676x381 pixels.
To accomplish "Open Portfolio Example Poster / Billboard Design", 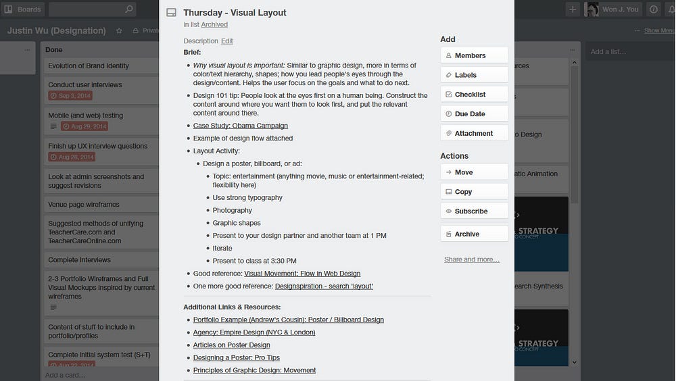I will pos(289,320).
